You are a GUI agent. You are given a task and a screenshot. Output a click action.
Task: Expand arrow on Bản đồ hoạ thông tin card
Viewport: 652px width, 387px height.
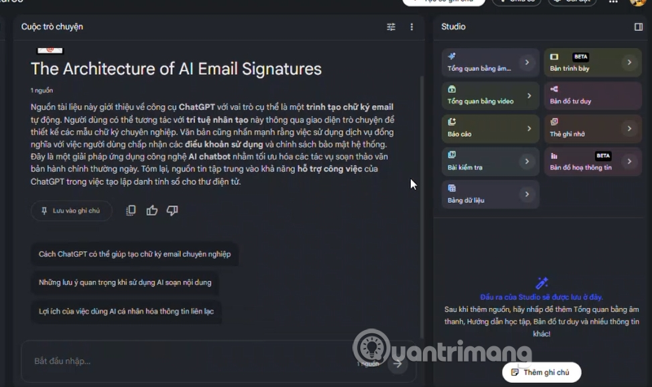629,161
